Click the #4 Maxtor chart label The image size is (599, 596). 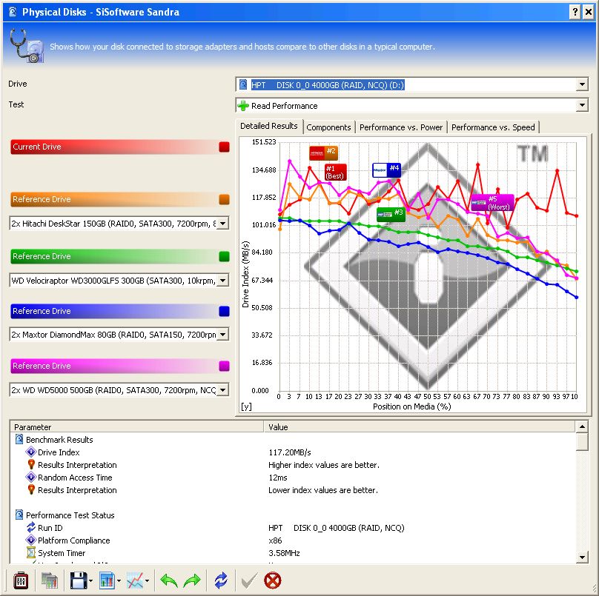[x=386, y=170]
